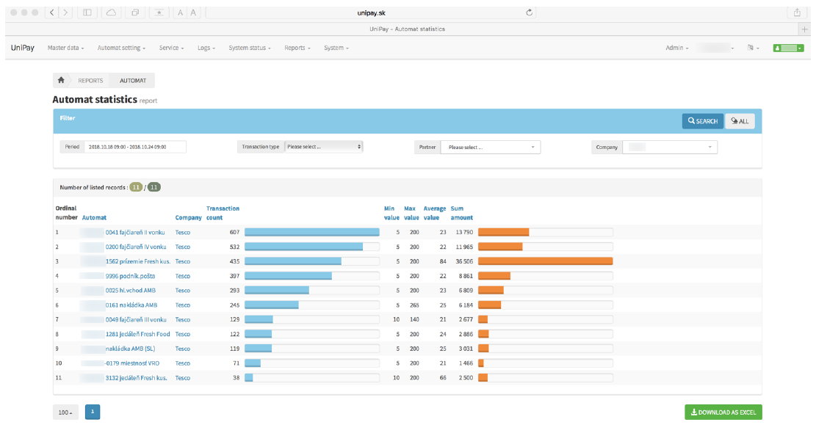Expand the 100 page size selector
The width and height of the screenshot is (816, 436).
point(65,413)
